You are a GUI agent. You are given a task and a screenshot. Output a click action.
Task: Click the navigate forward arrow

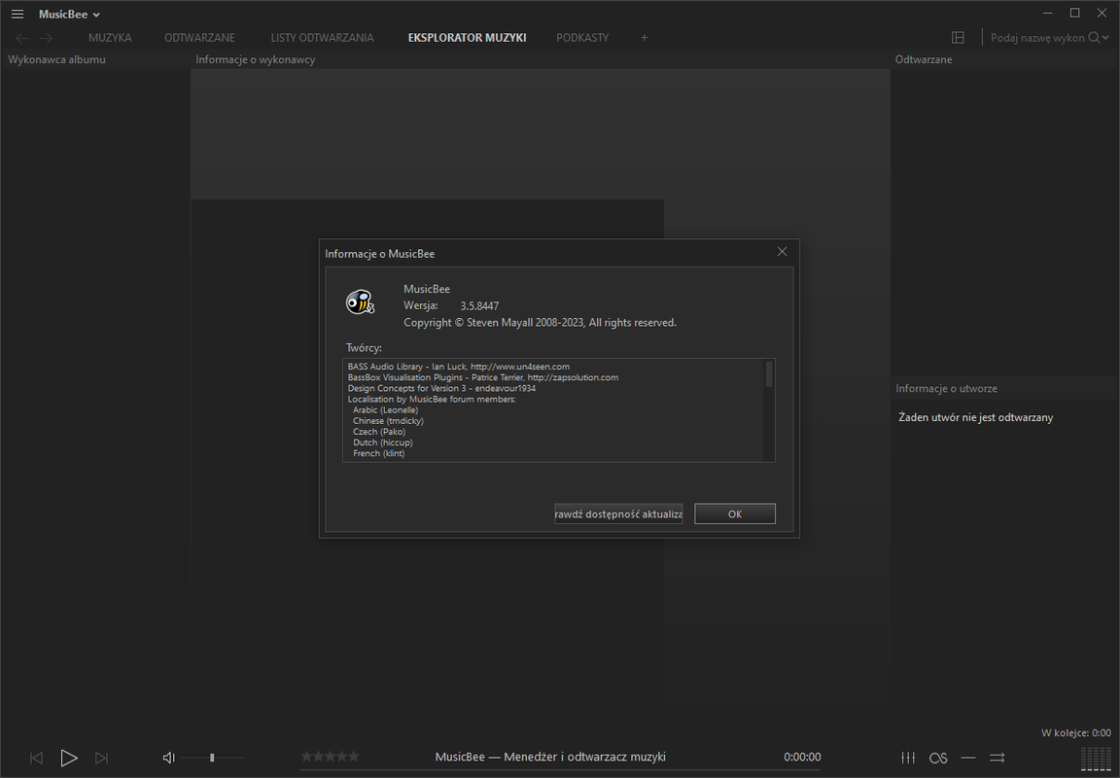pyautogui.click(x=47, y=38)
